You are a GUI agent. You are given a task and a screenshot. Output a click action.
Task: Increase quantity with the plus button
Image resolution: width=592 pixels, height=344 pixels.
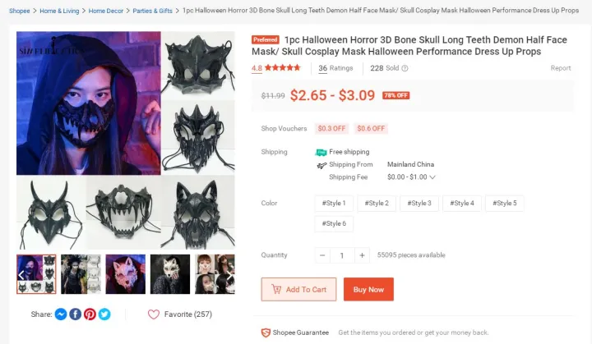362,255
